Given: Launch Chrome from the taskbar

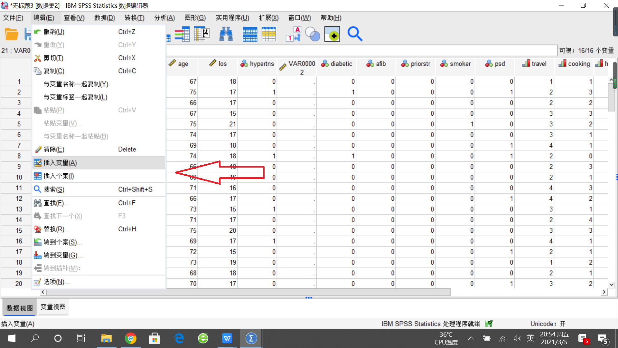Looking at the screenshot, I should click(131, 338).
